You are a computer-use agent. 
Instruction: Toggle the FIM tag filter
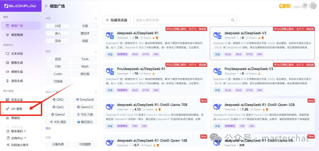pos(58,67)
